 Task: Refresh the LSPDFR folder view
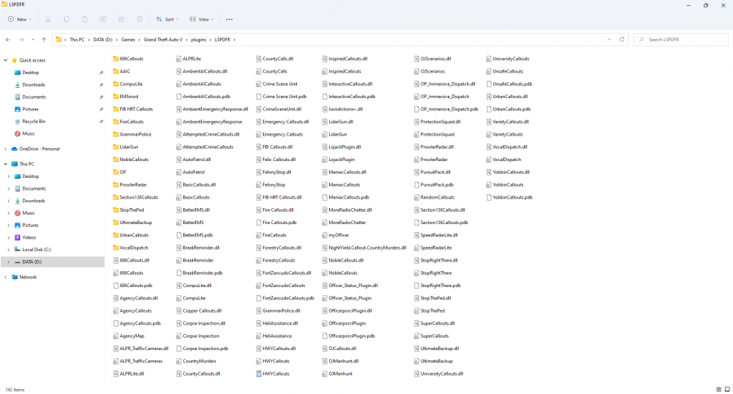622,40
